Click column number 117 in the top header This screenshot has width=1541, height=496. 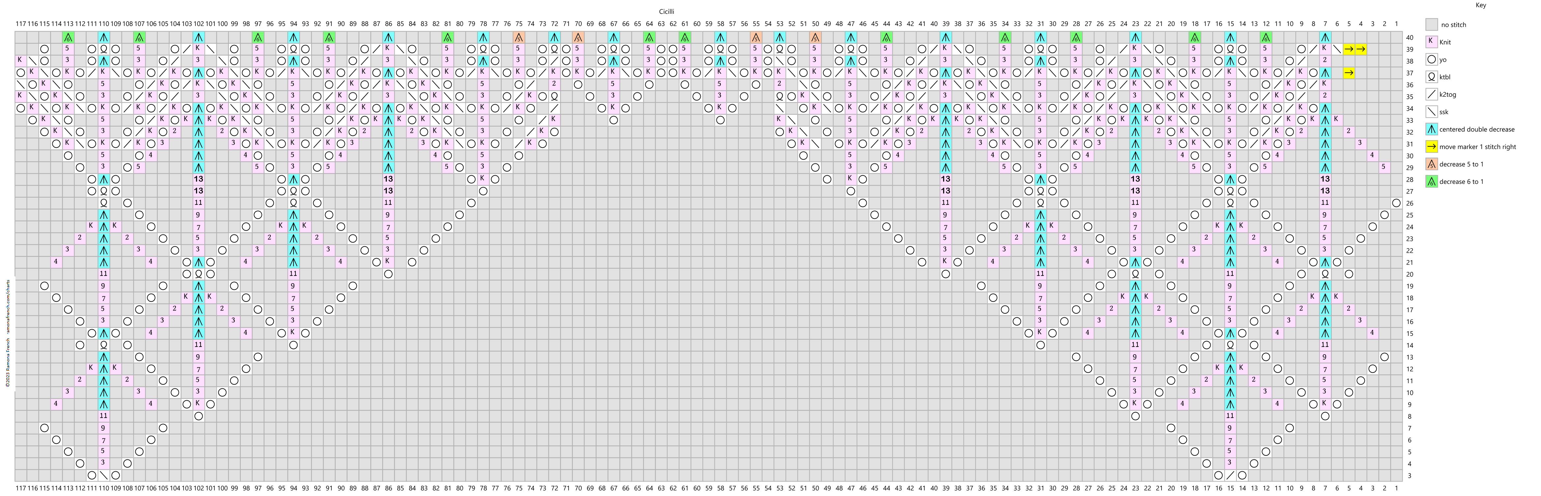pyautogui.click(x=21, y=24)
